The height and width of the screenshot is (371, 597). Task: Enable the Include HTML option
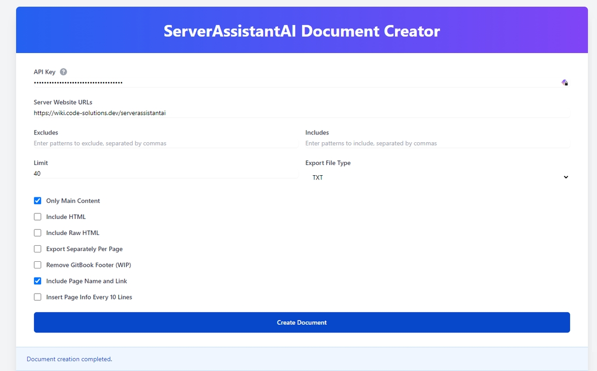tap(38, 216)
